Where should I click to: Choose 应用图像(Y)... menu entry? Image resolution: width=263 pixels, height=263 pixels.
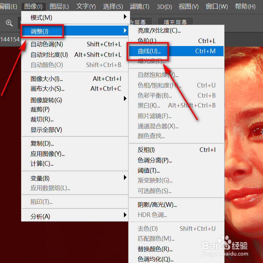[x=75, y=154]
